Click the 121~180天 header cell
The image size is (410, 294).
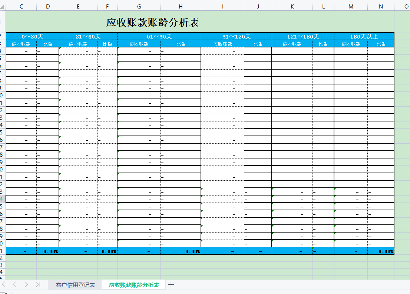[303, 37]
